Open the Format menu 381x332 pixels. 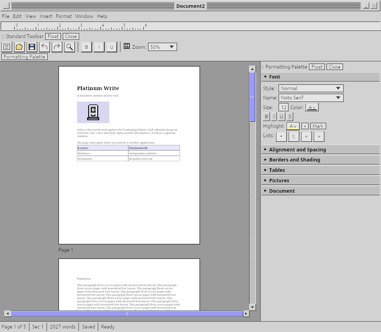pyautogui.click(x=64, y=16)
